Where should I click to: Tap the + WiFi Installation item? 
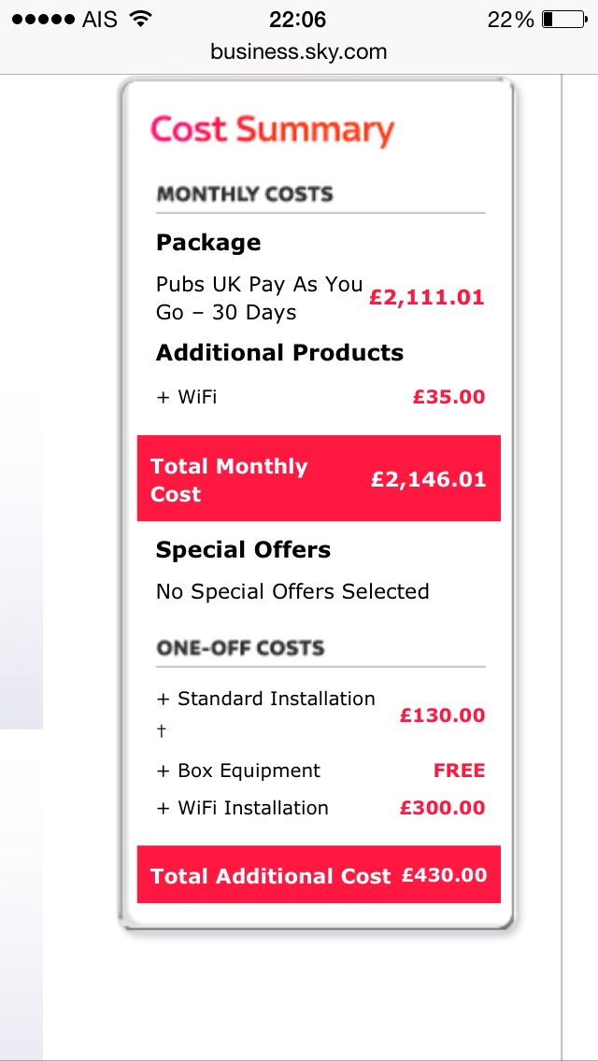pyautogui.click(x=242, y=808)
